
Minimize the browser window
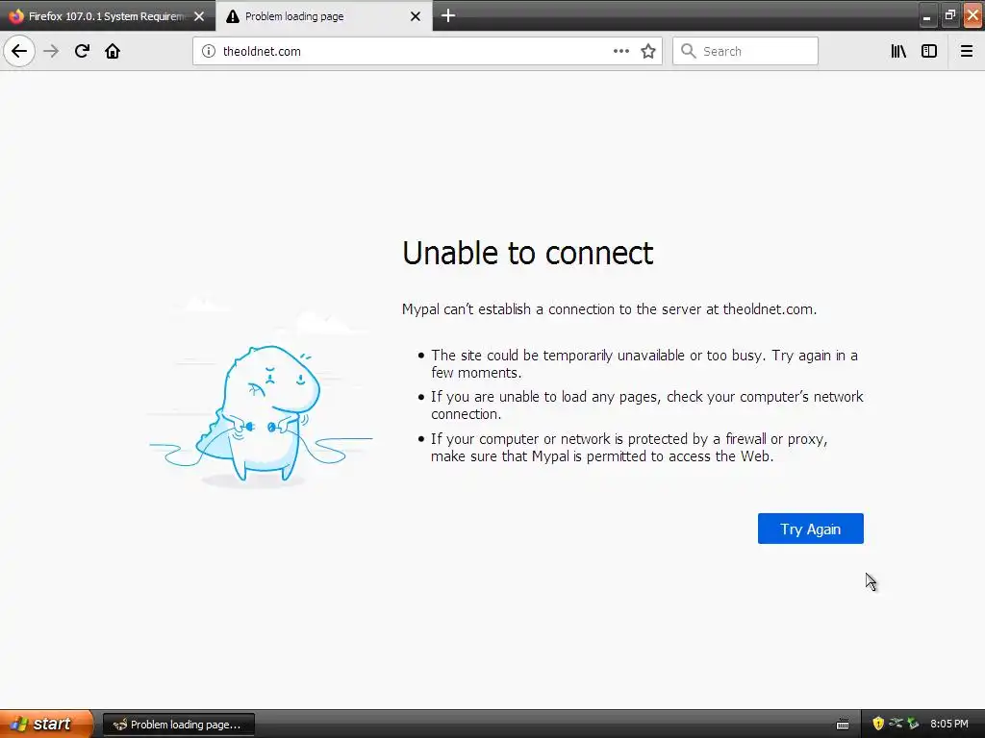tap(926, 15)
